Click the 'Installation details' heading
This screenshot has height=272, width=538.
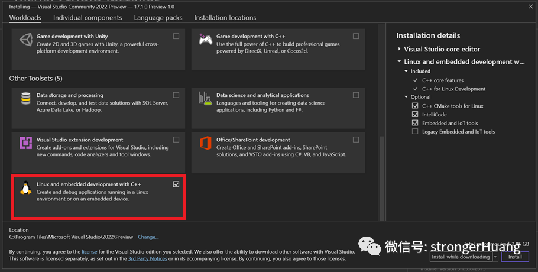pos(428,35)
